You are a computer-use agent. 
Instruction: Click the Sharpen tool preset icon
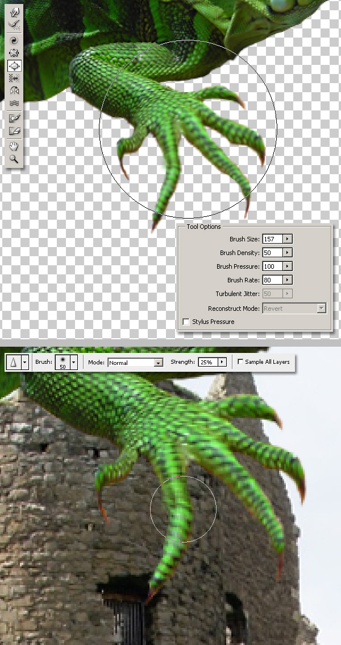(x=14, y=363)
